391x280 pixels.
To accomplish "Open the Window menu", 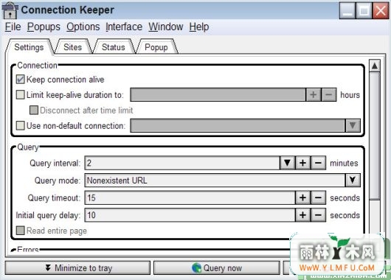I will (166, 27).
